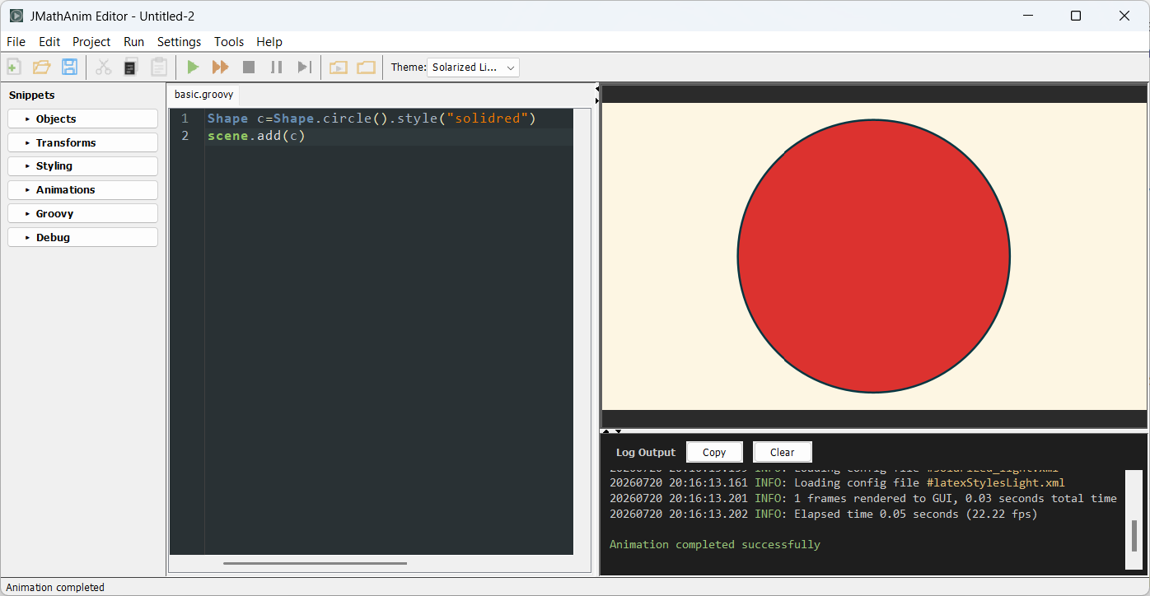Expand the Styling snippets section
Screen dimensions: 1150x596
pyautogui.click(x=82, y=166)
